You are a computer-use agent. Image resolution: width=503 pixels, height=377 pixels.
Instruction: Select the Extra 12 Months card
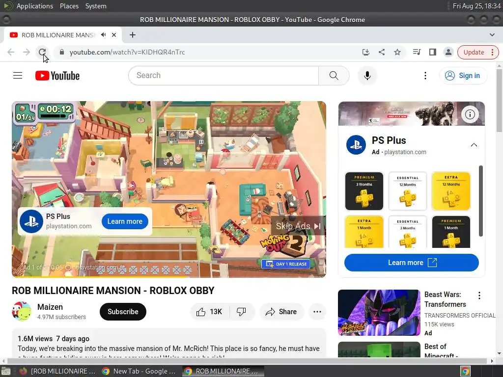(451, 191)
